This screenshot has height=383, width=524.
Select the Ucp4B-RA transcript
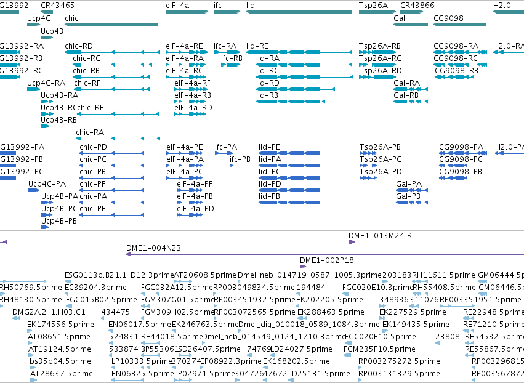(x=47, y=102)
